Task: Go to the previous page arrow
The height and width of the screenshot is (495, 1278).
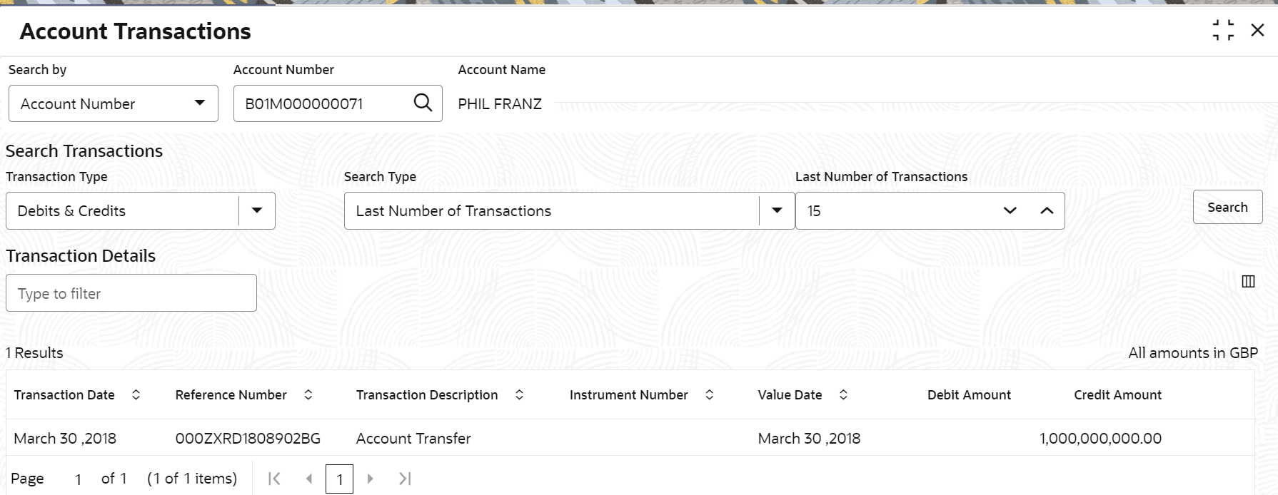Action: [309, 479]
